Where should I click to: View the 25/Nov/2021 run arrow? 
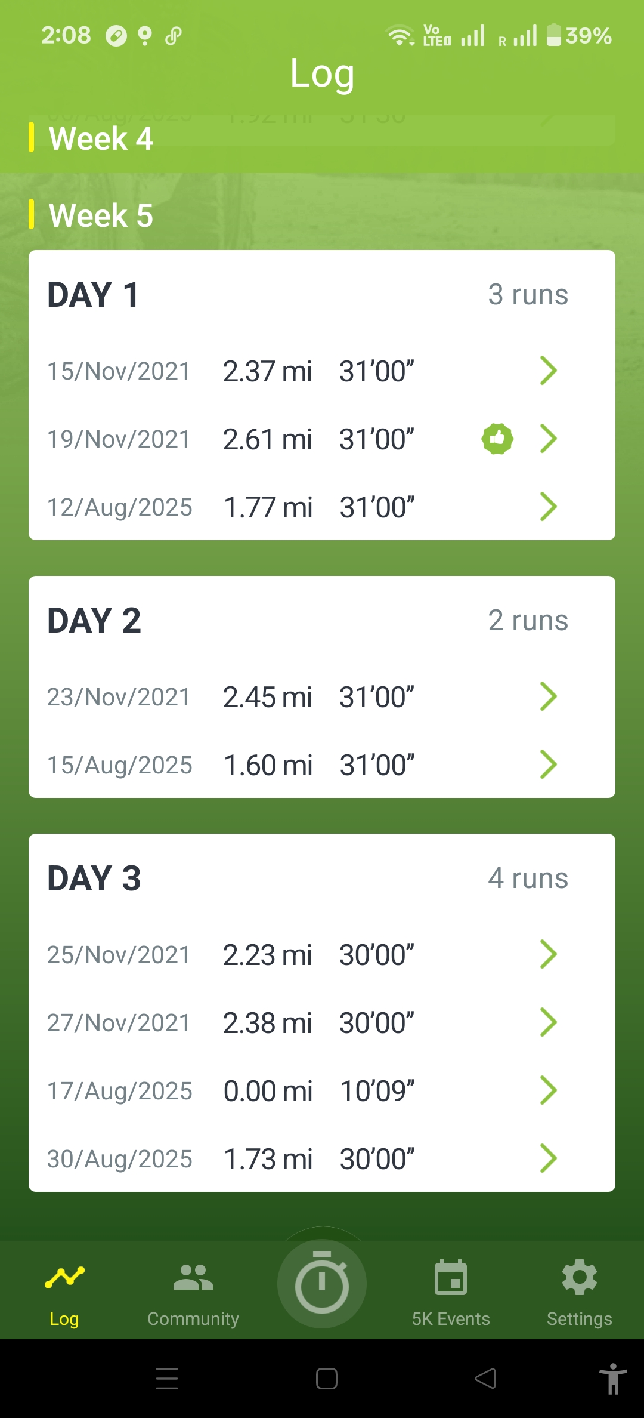coord(548,954)
